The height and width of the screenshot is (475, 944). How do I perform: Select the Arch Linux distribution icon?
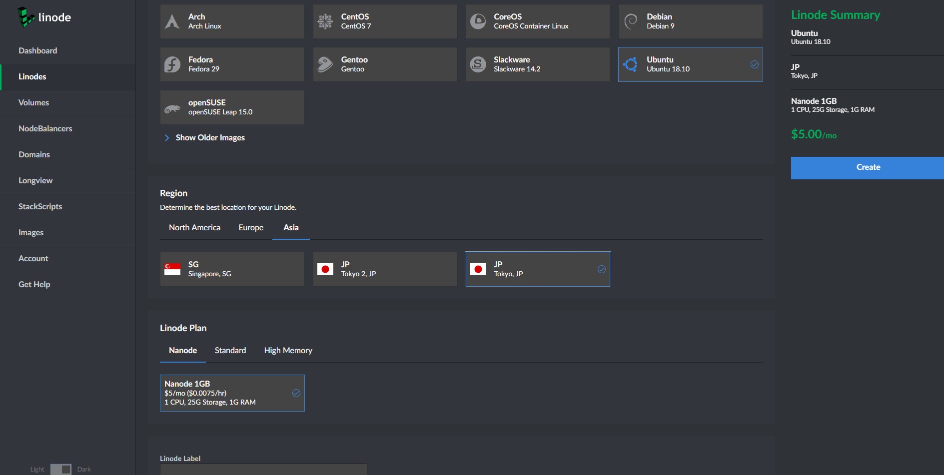(x=172, y=21)
